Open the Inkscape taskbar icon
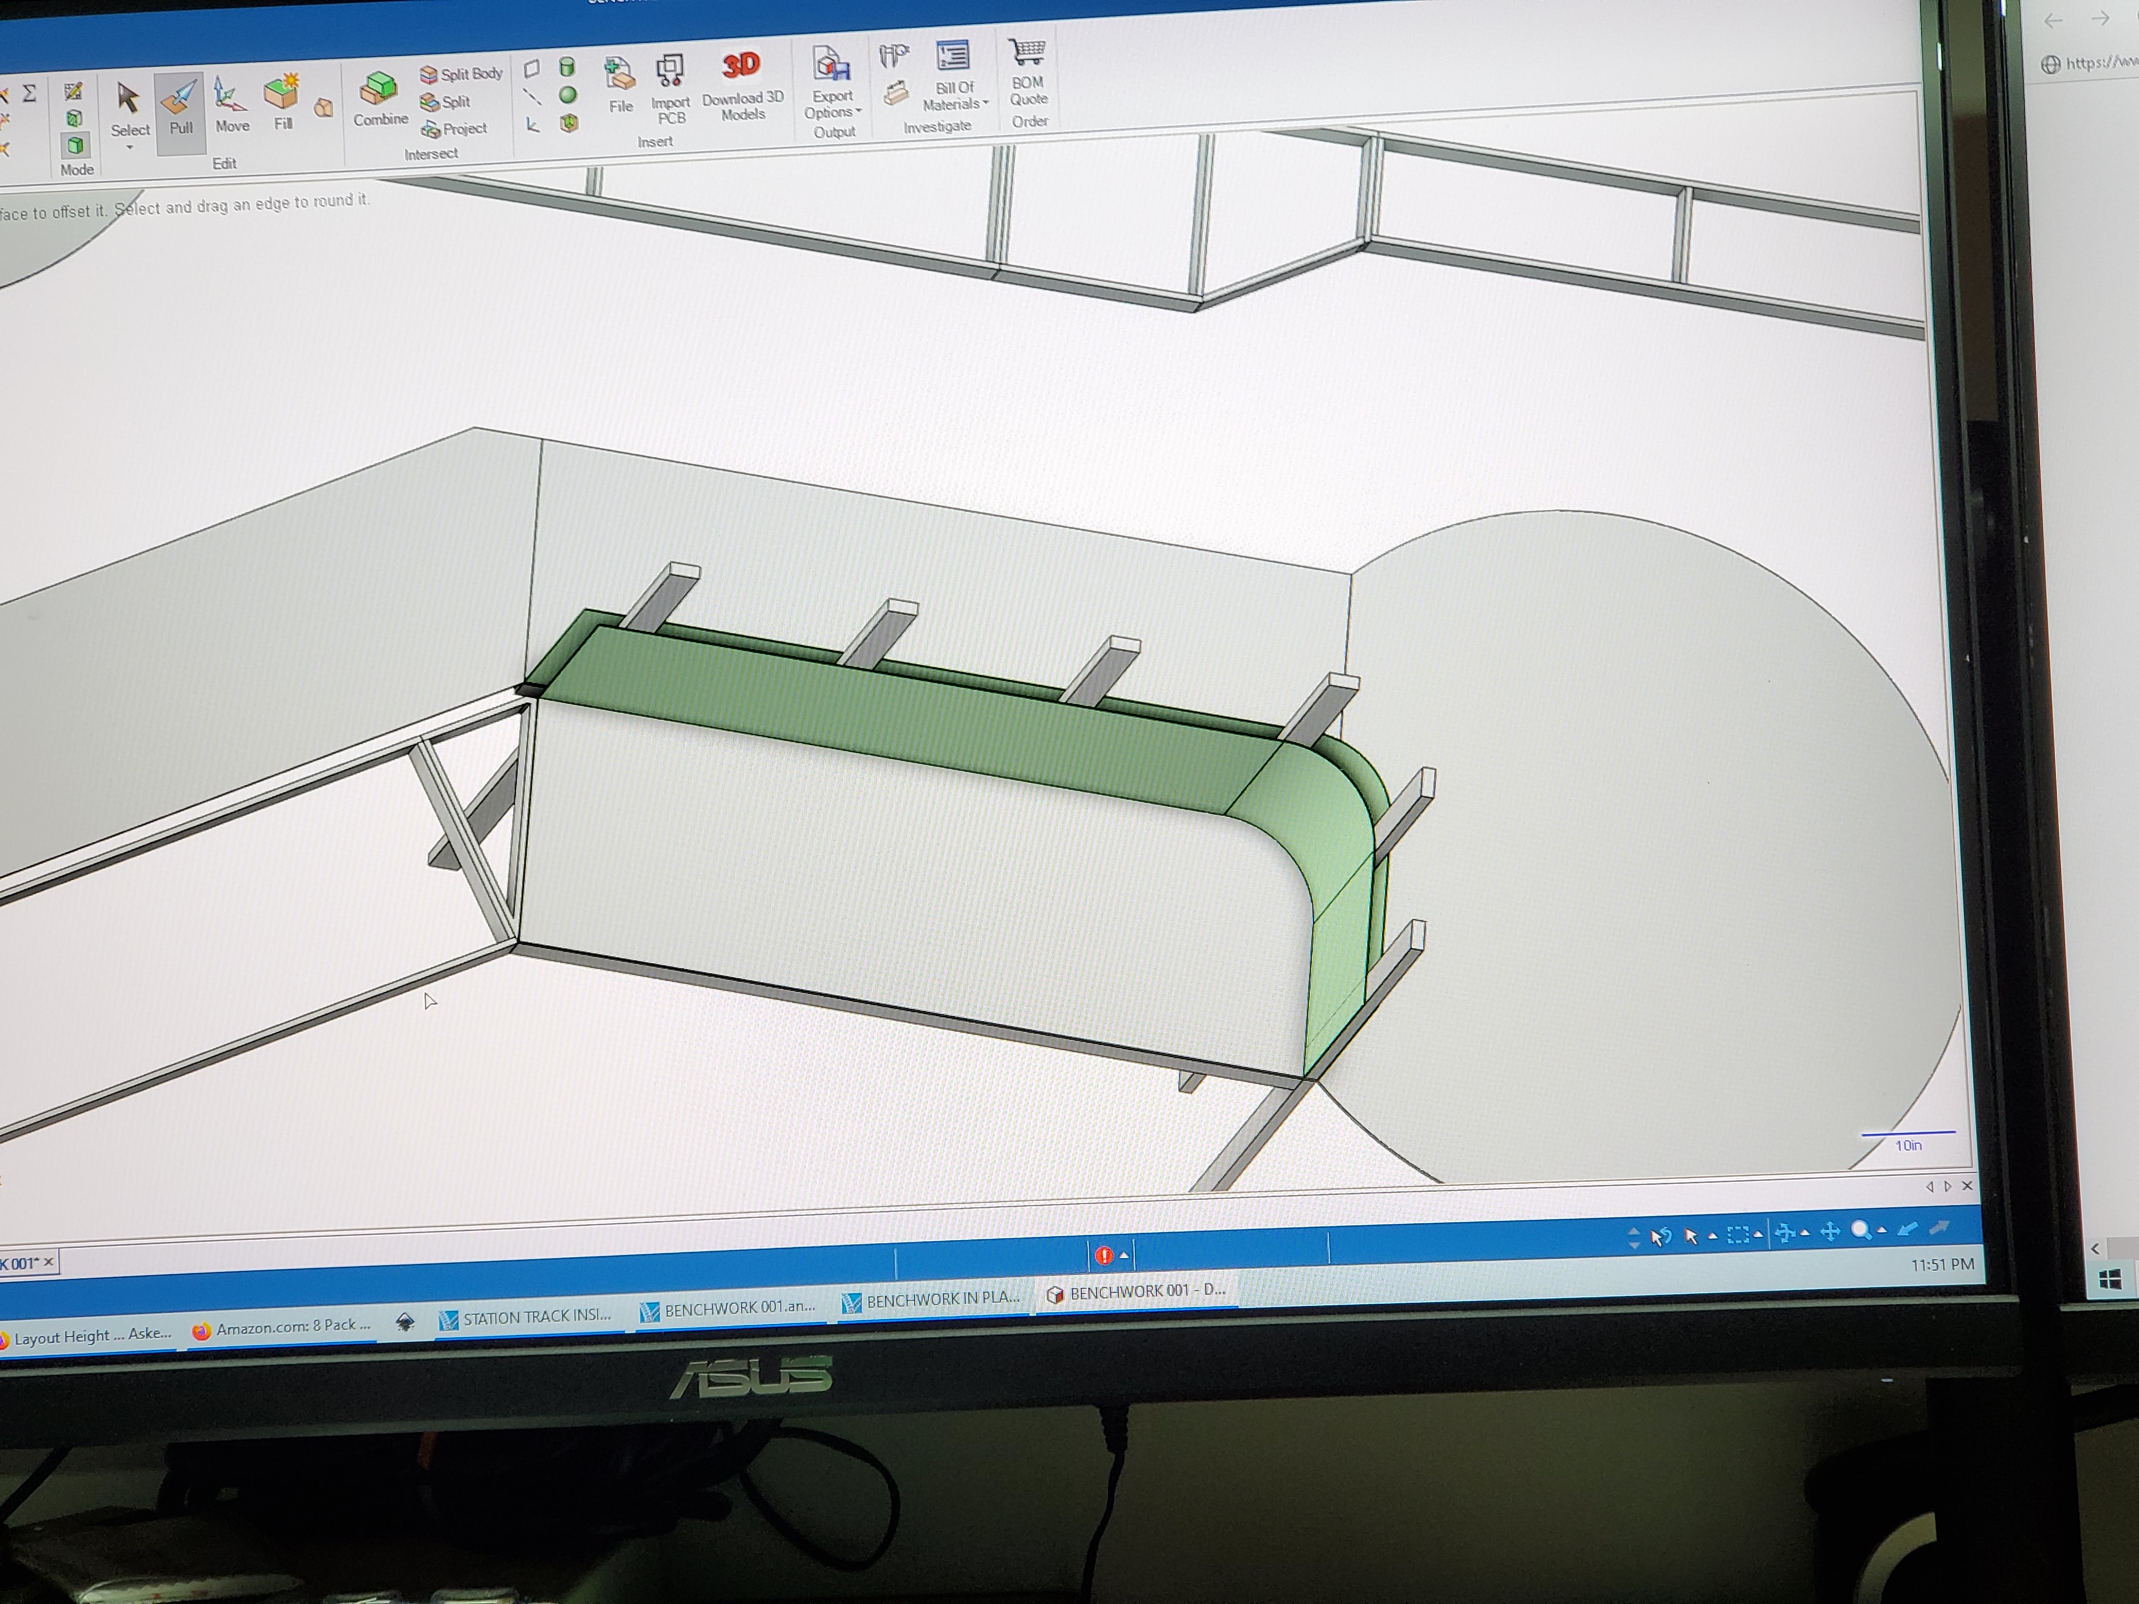Image resolution: width=2139 pixels, height=1604 pixels. tap(405, 1323)
